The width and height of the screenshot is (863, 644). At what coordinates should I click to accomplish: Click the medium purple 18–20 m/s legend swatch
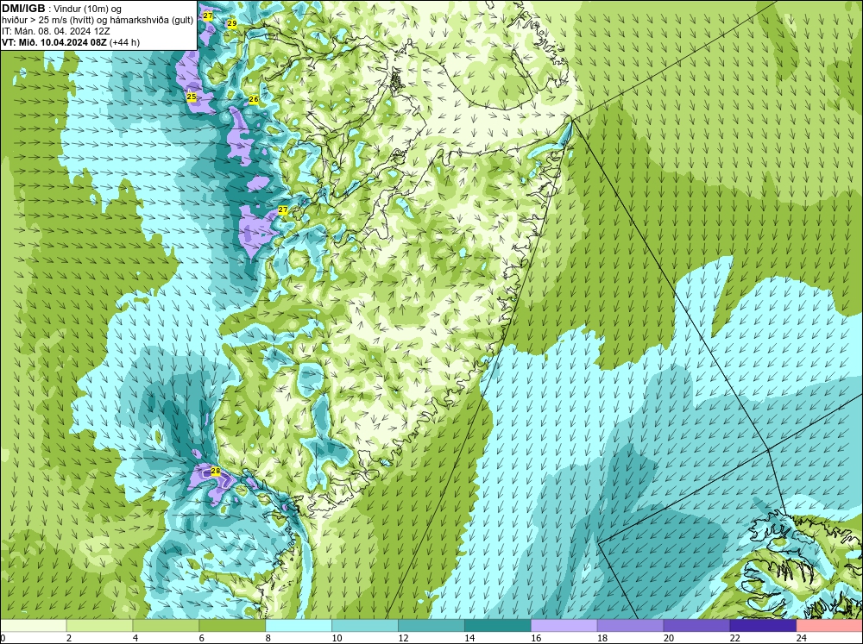click(630, 626)
